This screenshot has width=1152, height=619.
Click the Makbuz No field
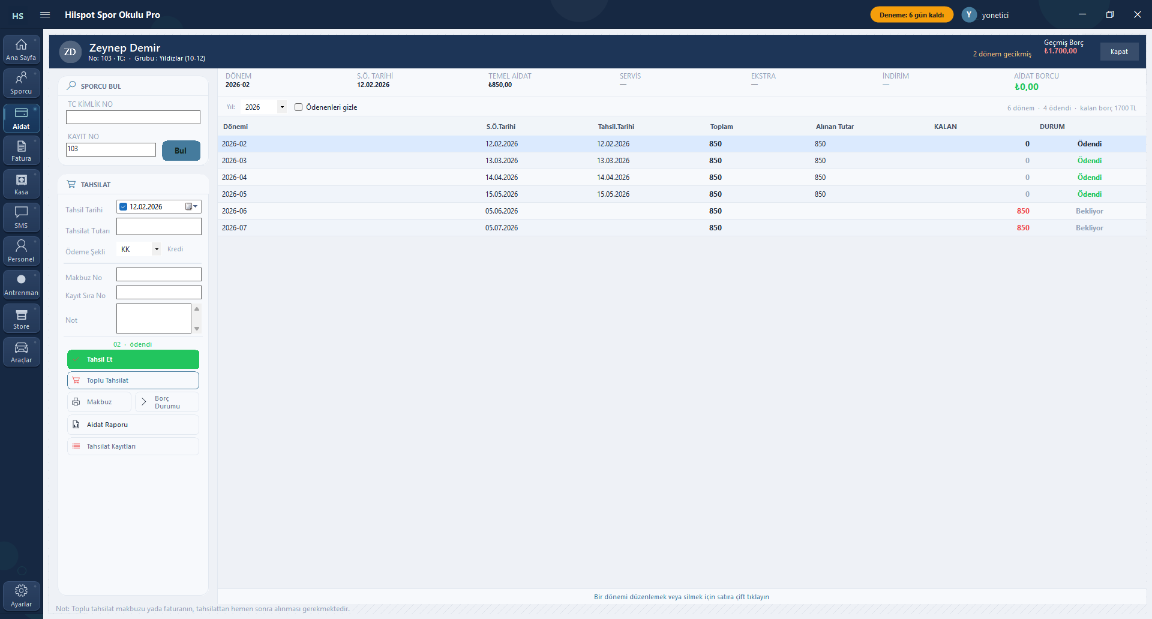coord(159,275)
